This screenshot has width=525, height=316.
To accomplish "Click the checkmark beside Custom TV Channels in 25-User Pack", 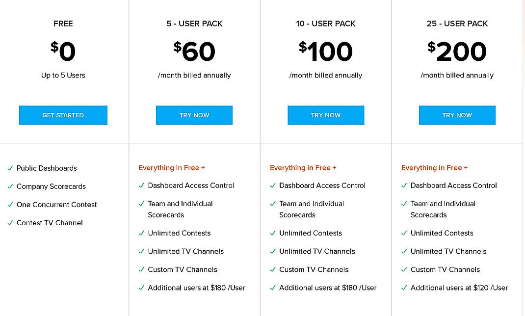I will (x=404, y=269).
